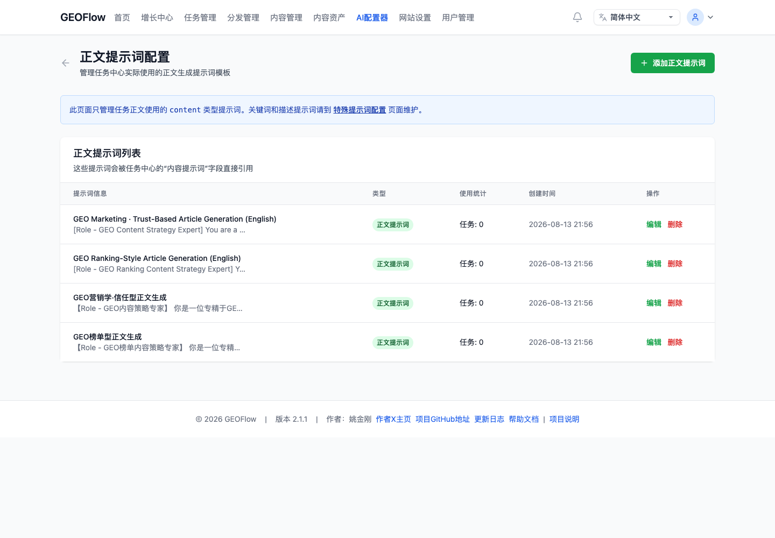
Task: Click the back arrow beside the page title
Action: pyautogui.click(x=66, y=63)
